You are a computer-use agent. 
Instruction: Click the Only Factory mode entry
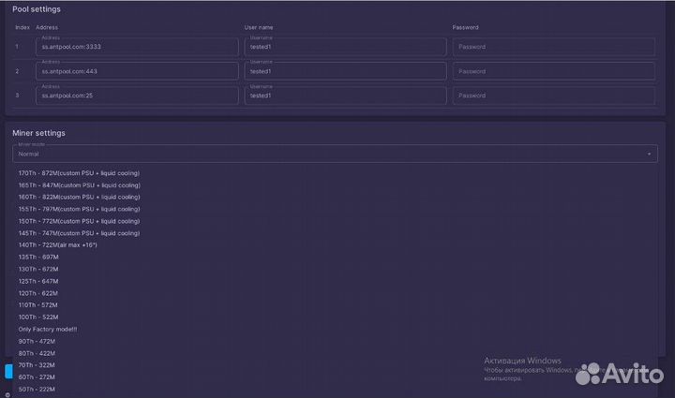pos(47,329)
